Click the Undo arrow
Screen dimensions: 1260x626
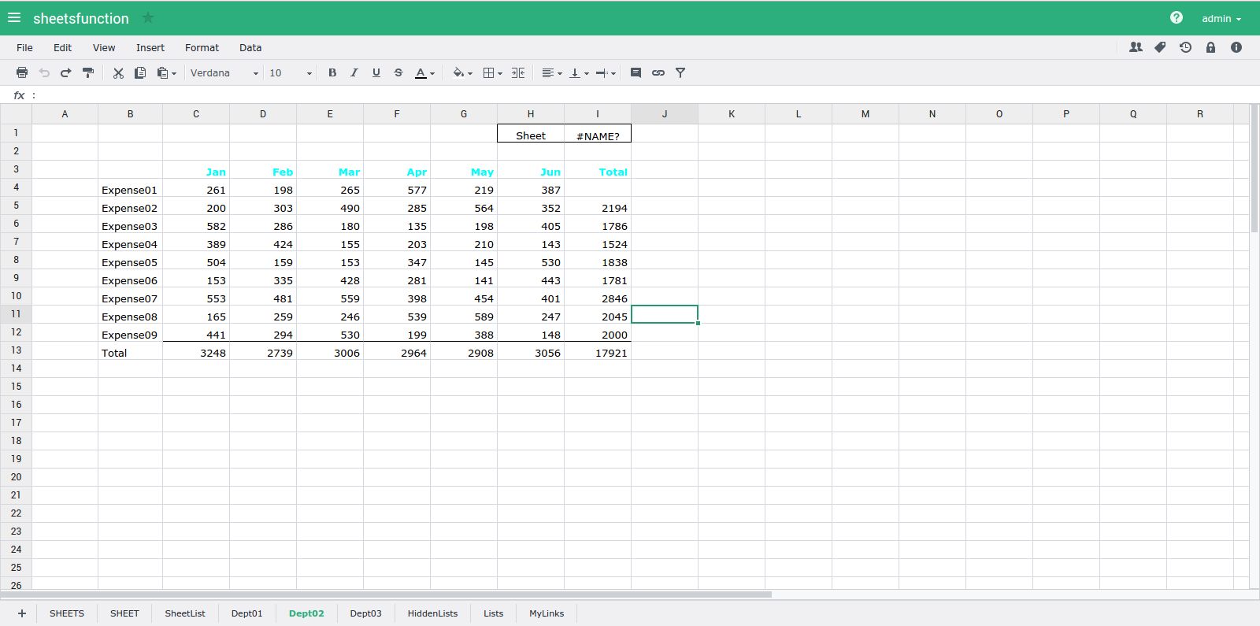(44, 72)
